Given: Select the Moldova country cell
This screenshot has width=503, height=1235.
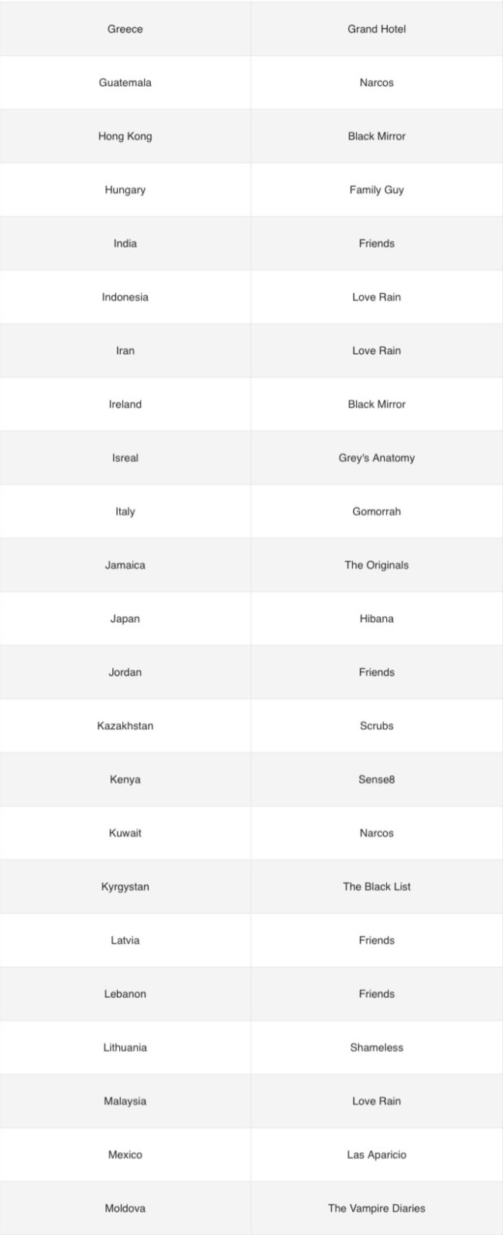Looking at the screenshot, I should pyautogui.click(x=125, y=1208).
